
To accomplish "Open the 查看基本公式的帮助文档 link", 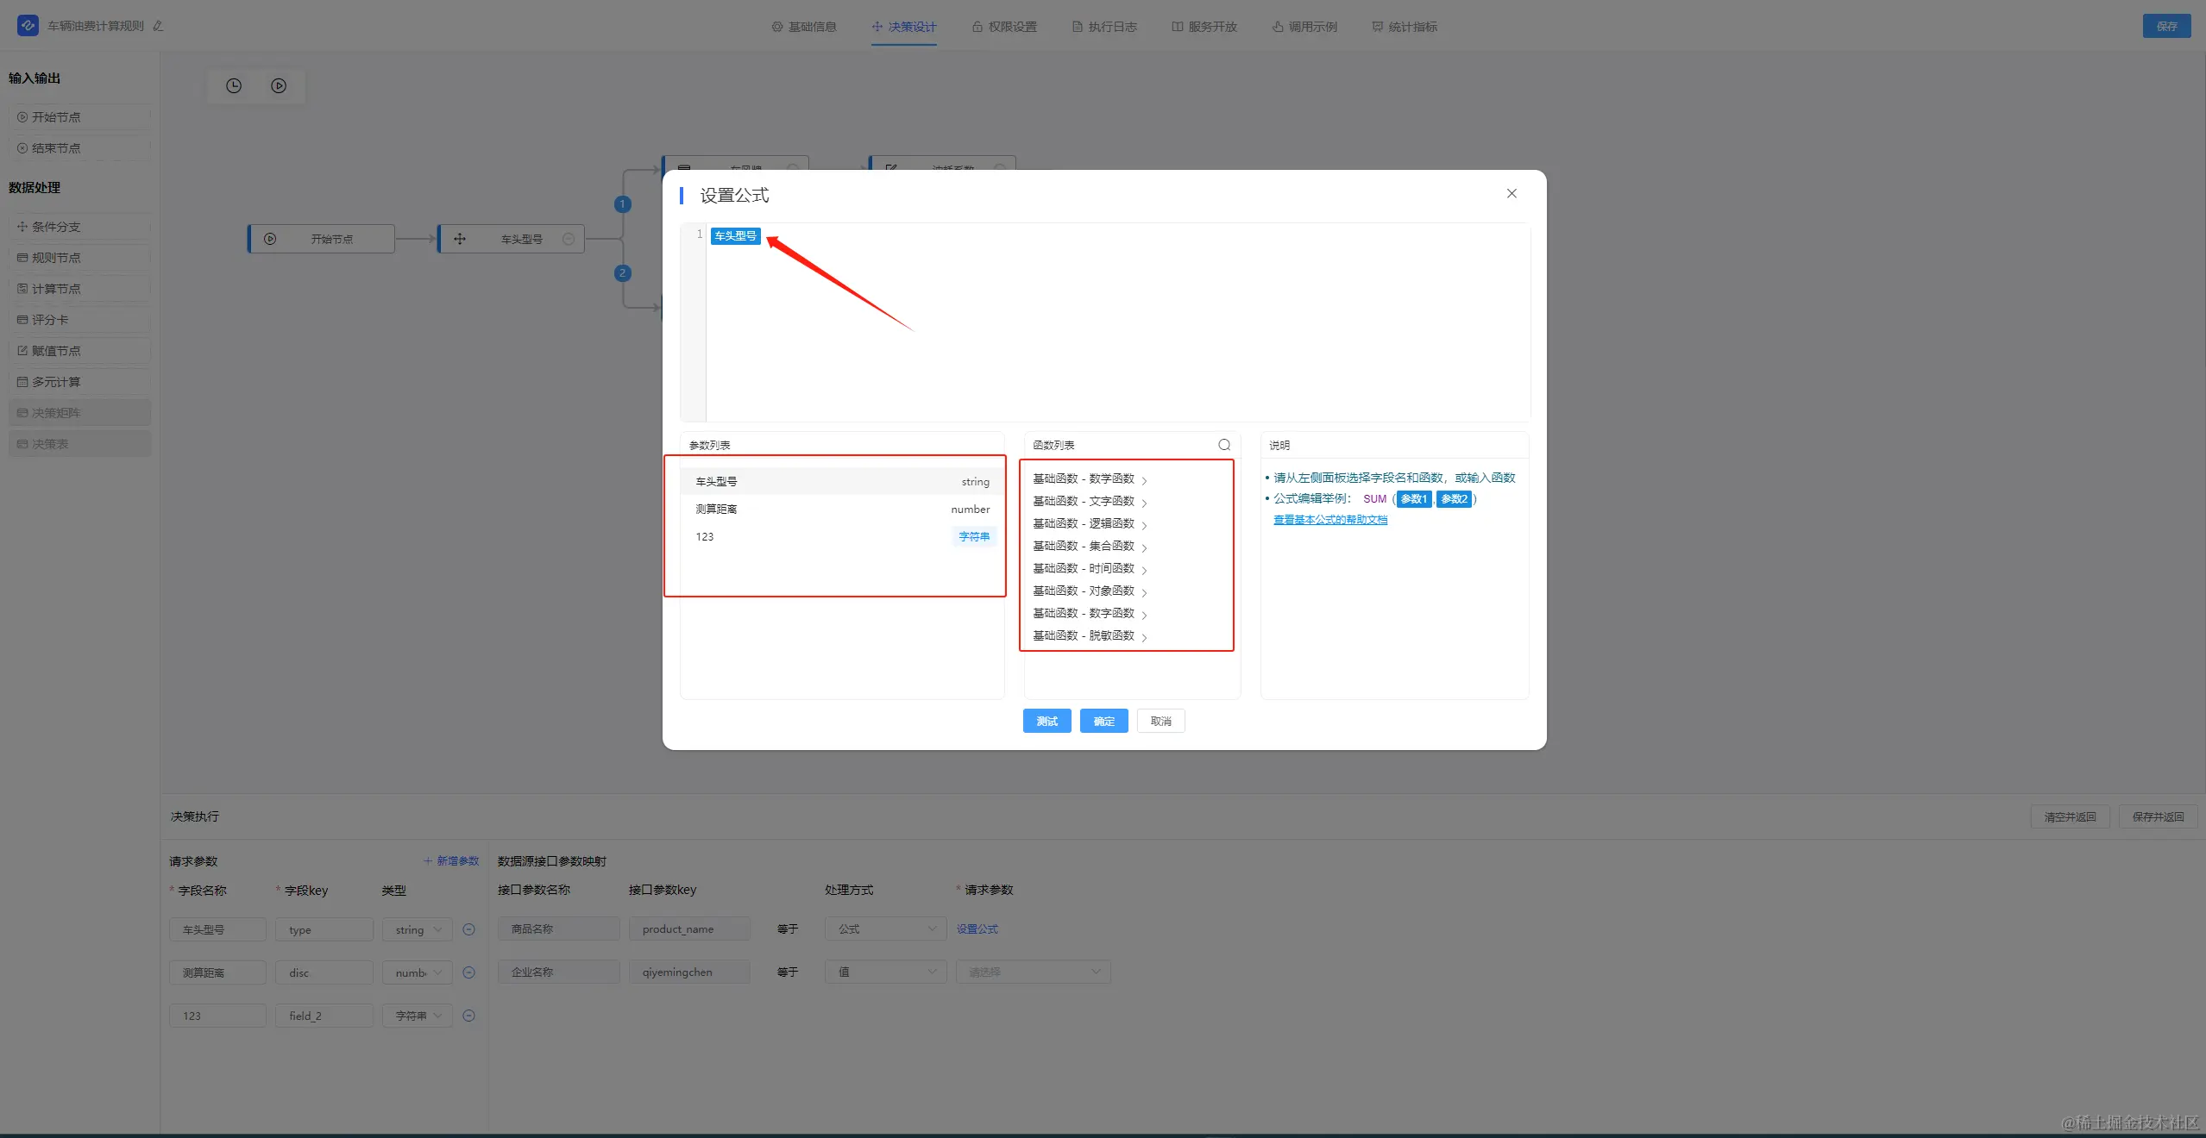I will 1329,520.
